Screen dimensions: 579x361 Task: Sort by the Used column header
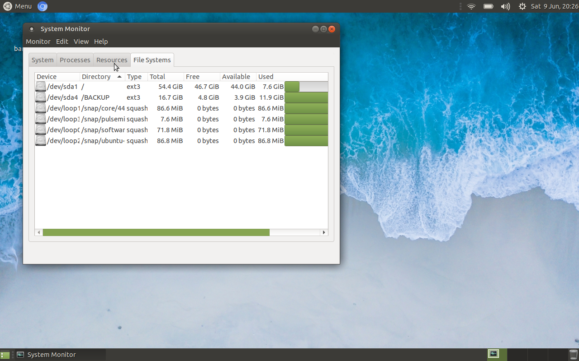point(292,77)
